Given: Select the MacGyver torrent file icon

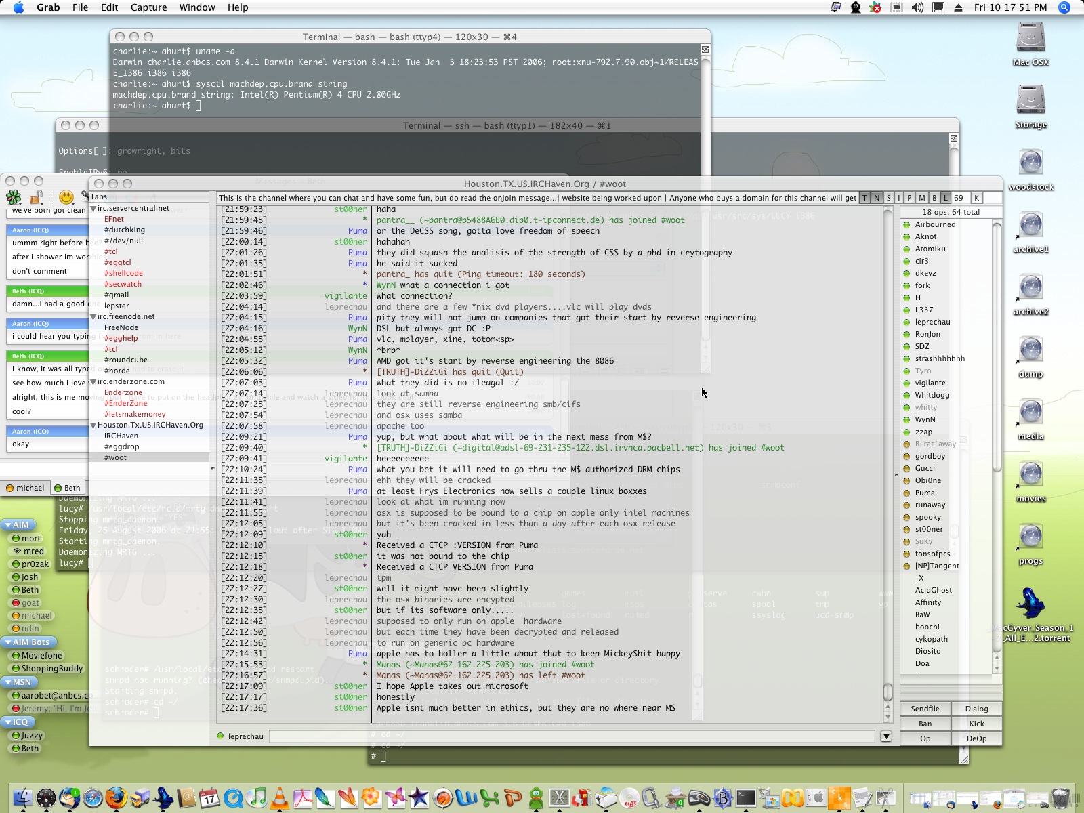Looking at the screenshot, I should click(1030, 604).
